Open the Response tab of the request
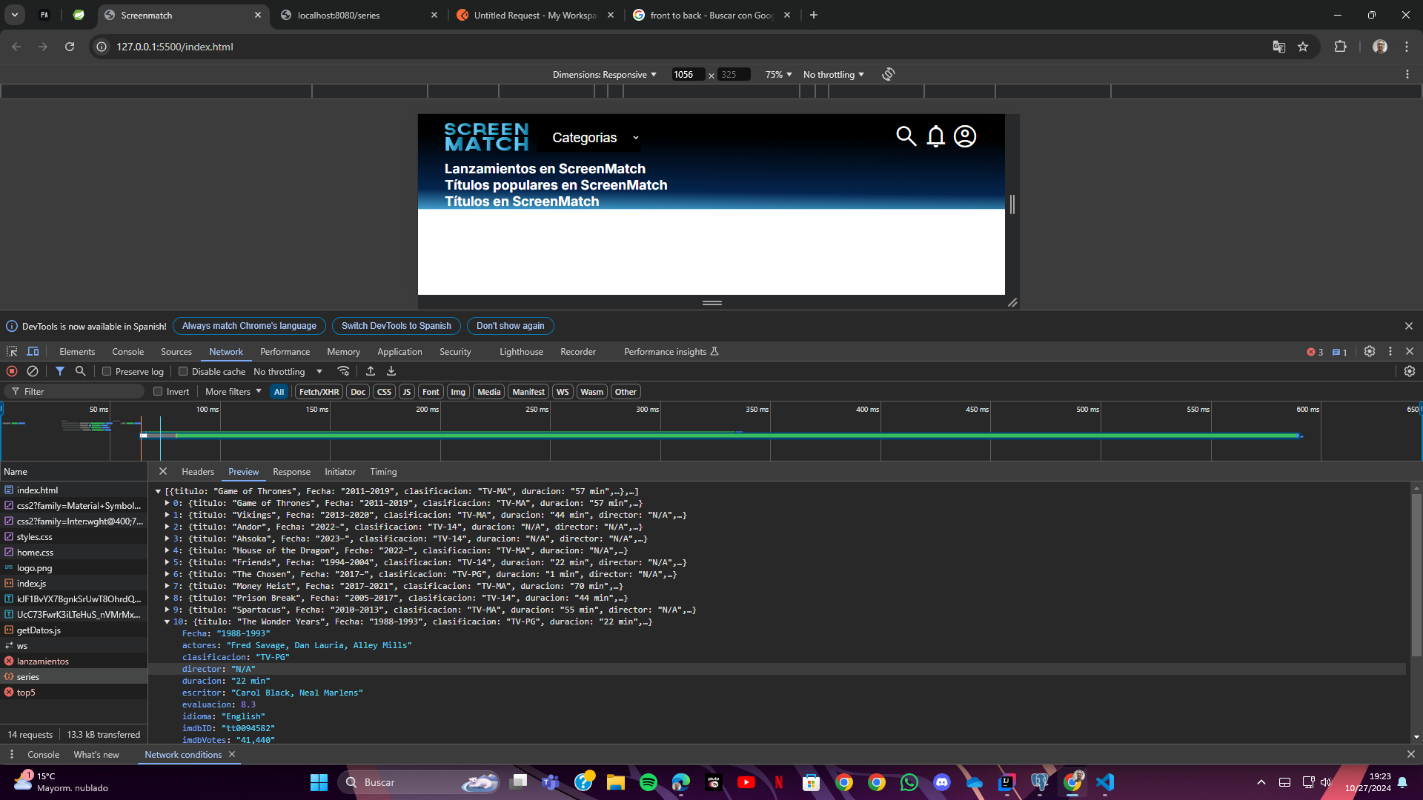 [x=291, y=472]
